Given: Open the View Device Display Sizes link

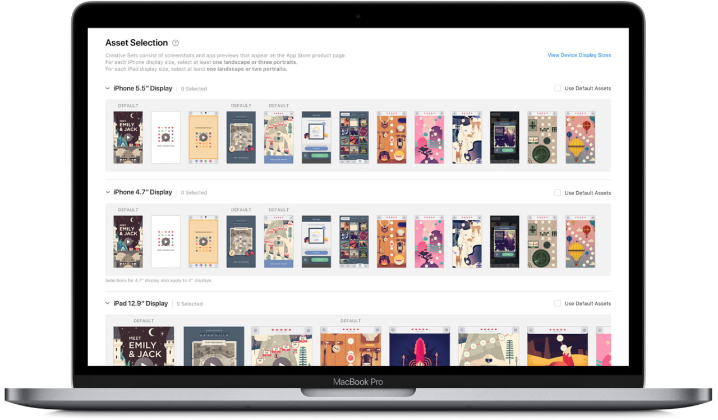Looking at the screenshot, I should tap(579, 55).
